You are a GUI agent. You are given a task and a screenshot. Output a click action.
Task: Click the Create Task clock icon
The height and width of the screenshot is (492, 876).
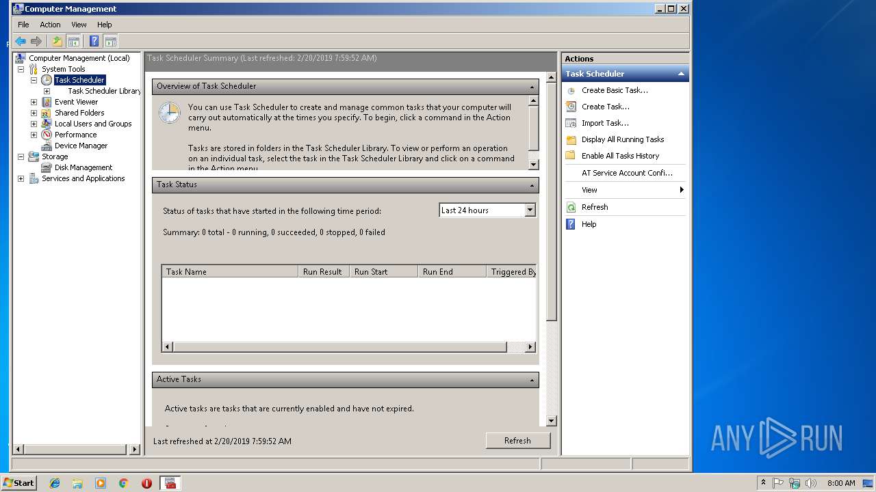click(571, 107)
